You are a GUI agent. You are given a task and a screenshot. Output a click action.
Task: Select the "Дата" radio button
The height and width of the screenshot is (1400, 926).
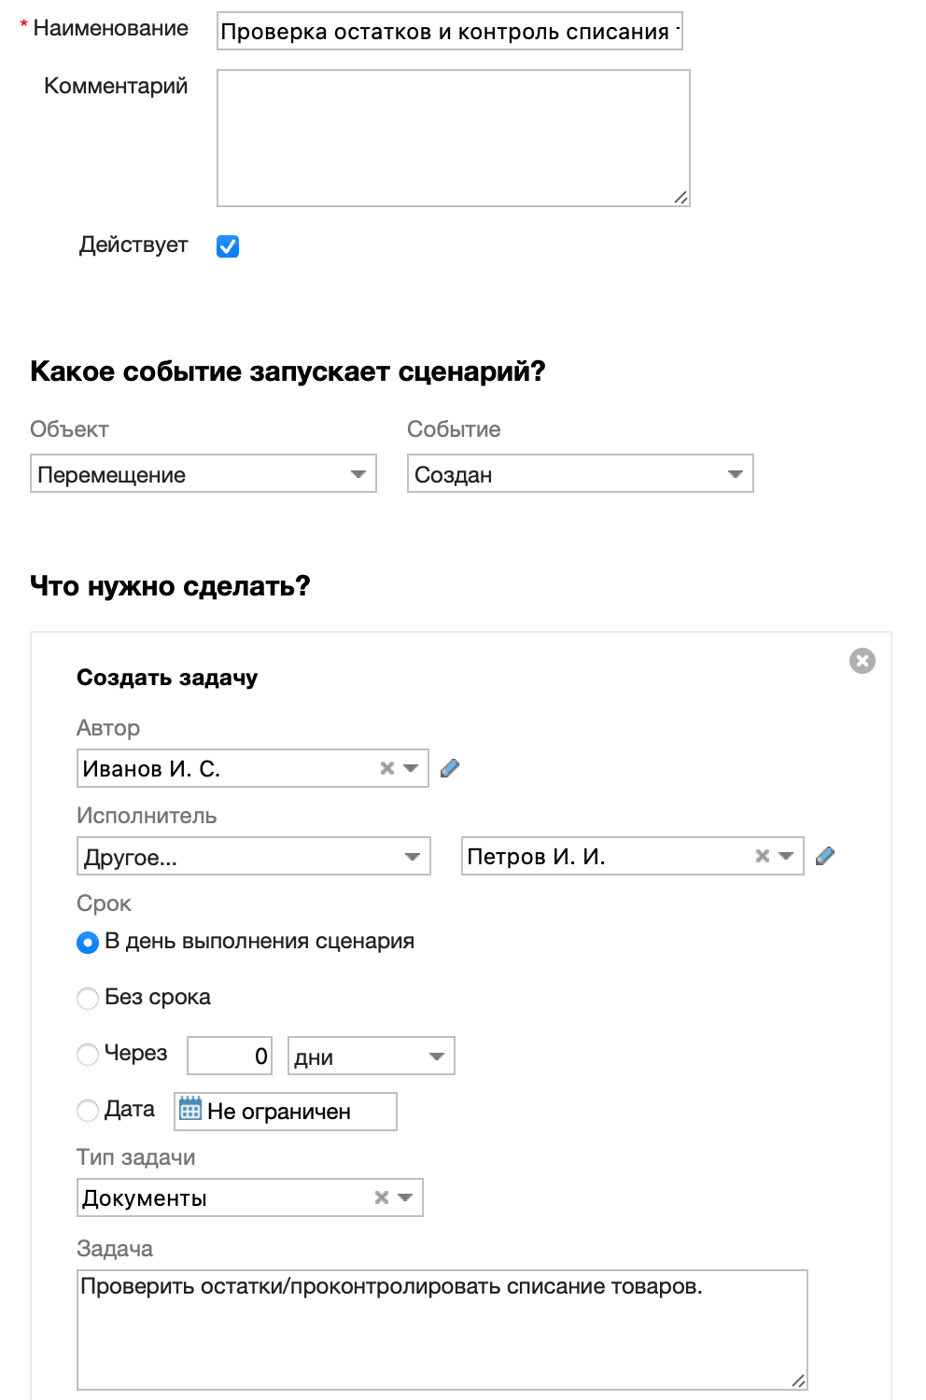tap(87, 1110)
